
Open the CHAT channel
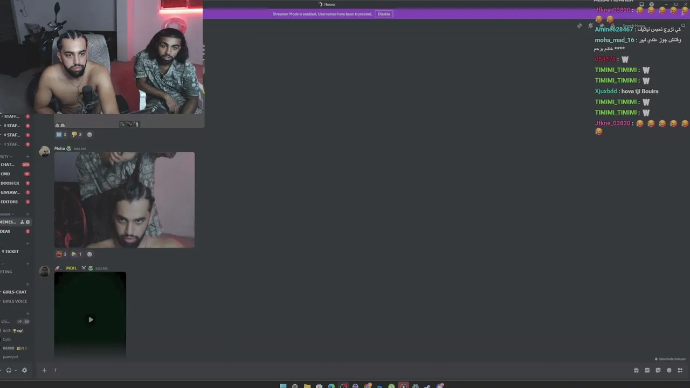(x=15, y=164)
